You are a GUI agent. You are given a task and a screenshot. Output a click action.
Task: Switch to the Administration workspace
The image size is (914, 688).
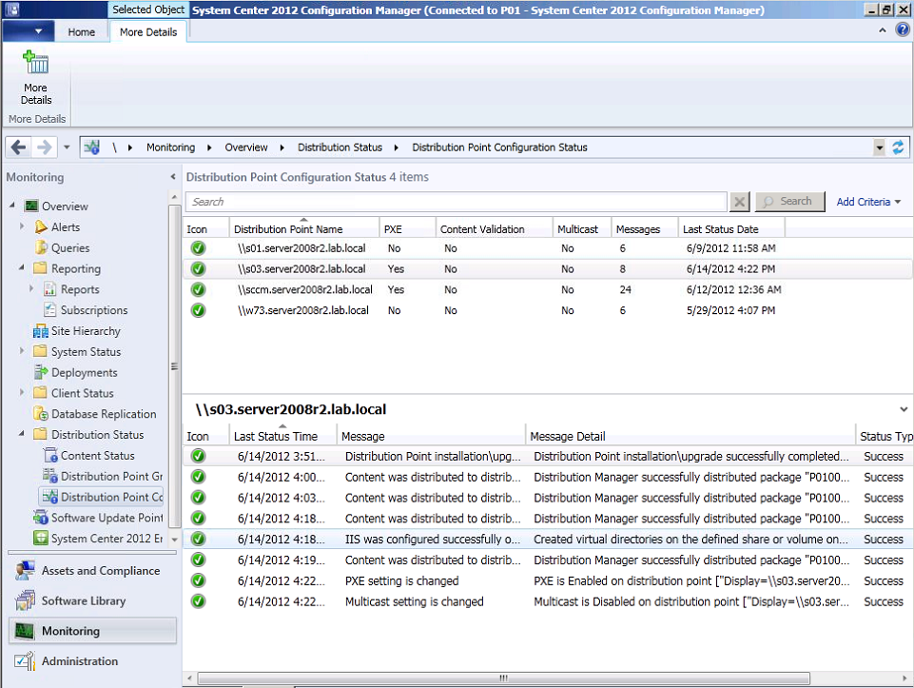pyautogui.click(x=92, y=661)
